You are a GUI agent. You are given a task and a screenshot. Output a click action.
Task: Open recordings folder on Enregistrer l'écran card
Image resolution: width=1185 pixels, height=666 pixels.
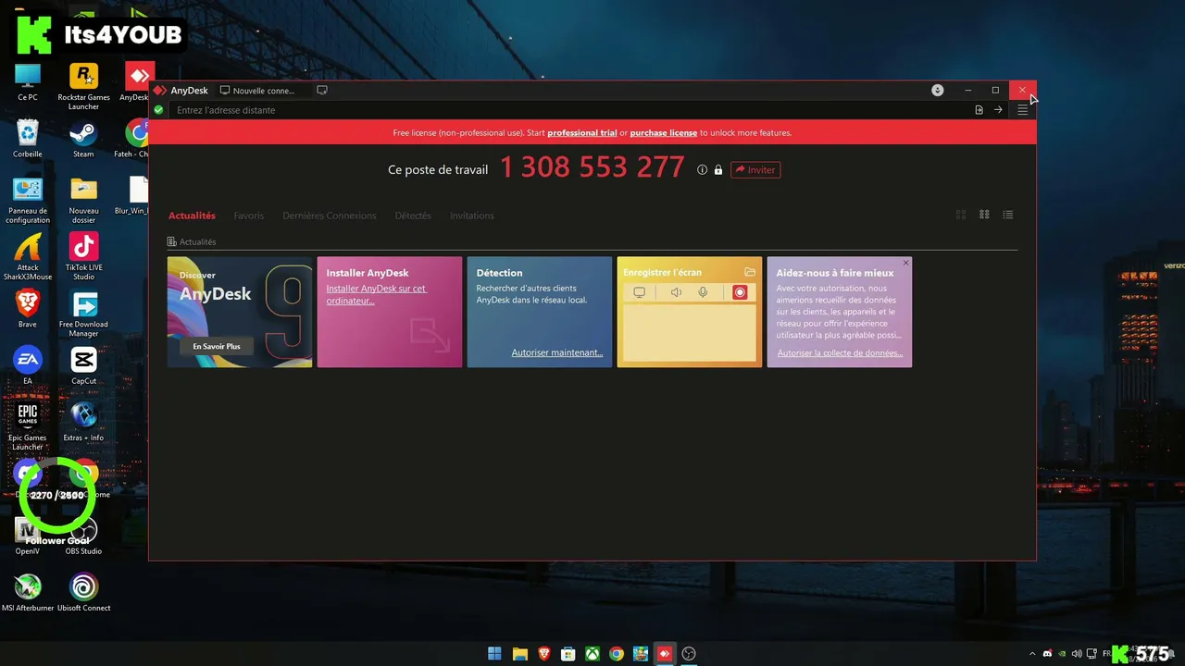coord(750,272)
